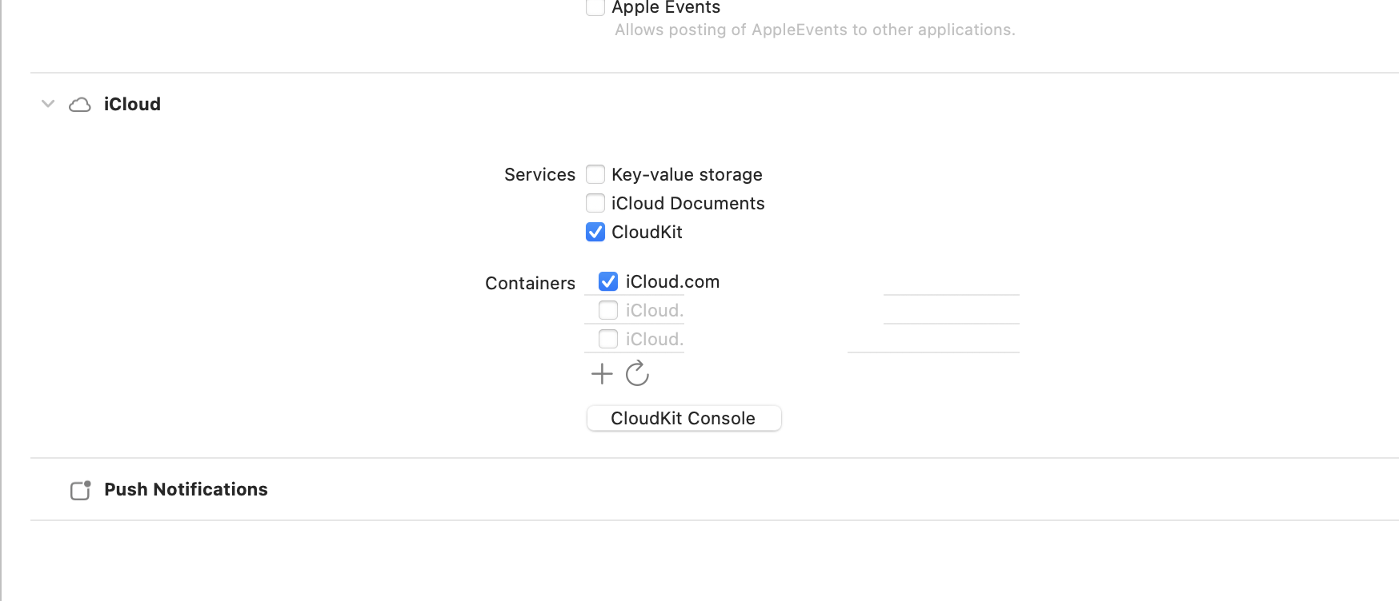Open the CloudKit Console
The image size is (1399, 601).
click(683, 418)
